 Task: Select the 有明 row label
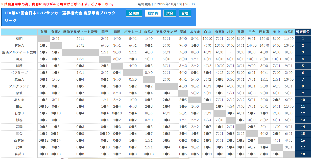point(19,39)
